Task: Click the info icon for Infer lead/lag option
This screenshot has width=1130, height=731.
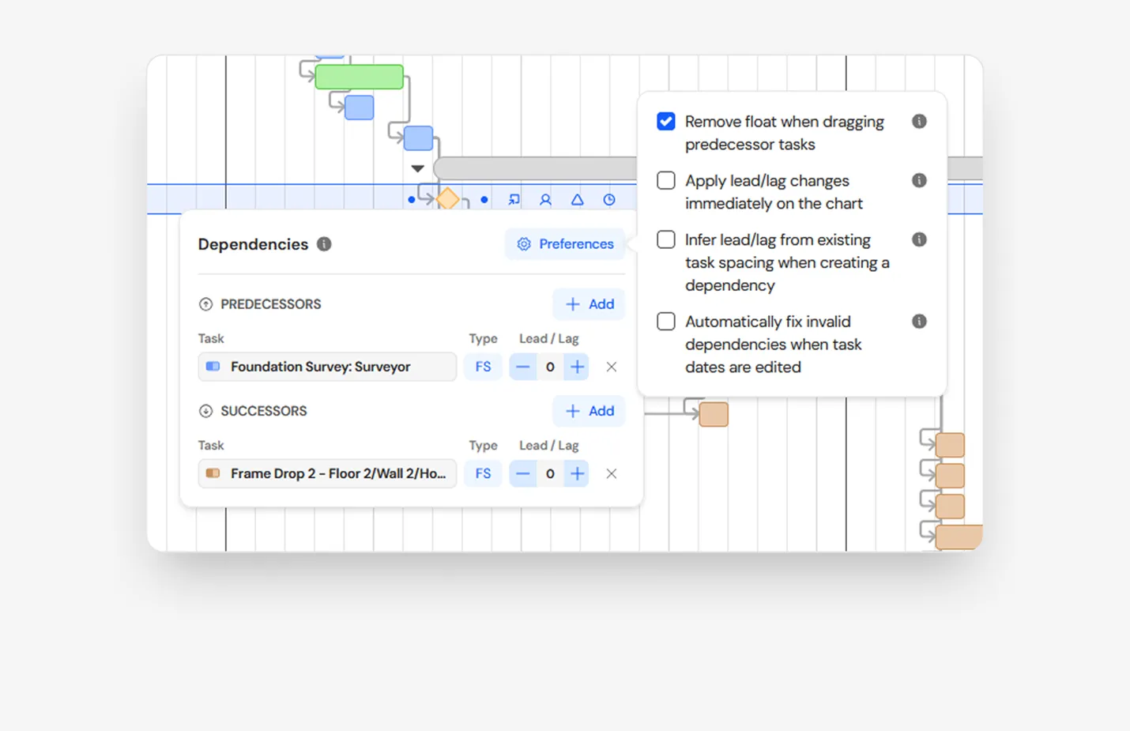Action: tap(919, 239)
